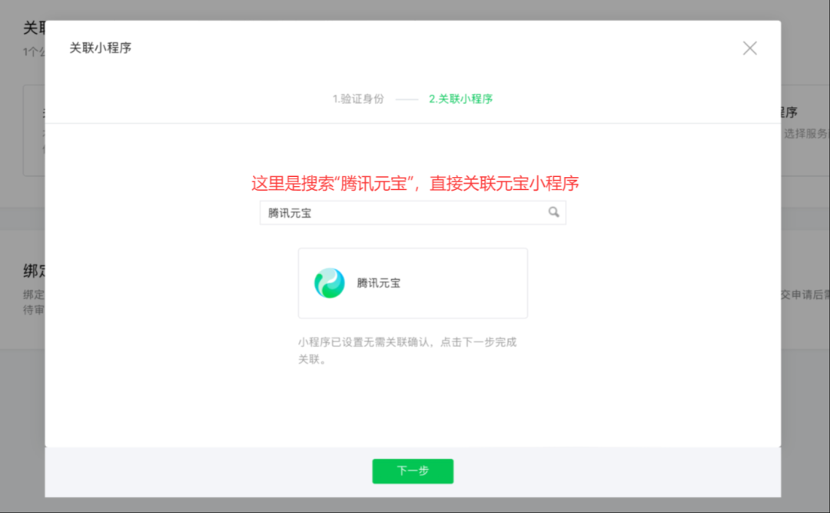Choose the 腾讯元宝 result card
Image resolution: width=830 pixels, height=513 pixels.
[413, 283]
